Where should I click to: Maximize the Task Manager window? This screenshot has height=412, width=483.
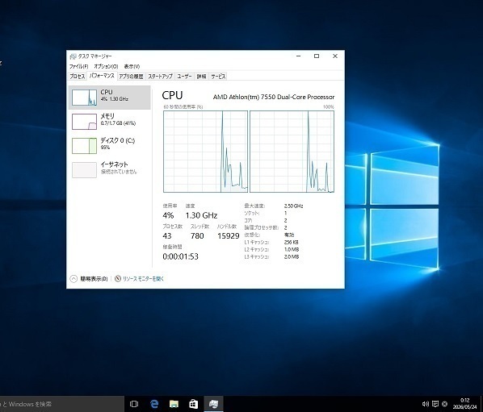click(x=317, y=56)
